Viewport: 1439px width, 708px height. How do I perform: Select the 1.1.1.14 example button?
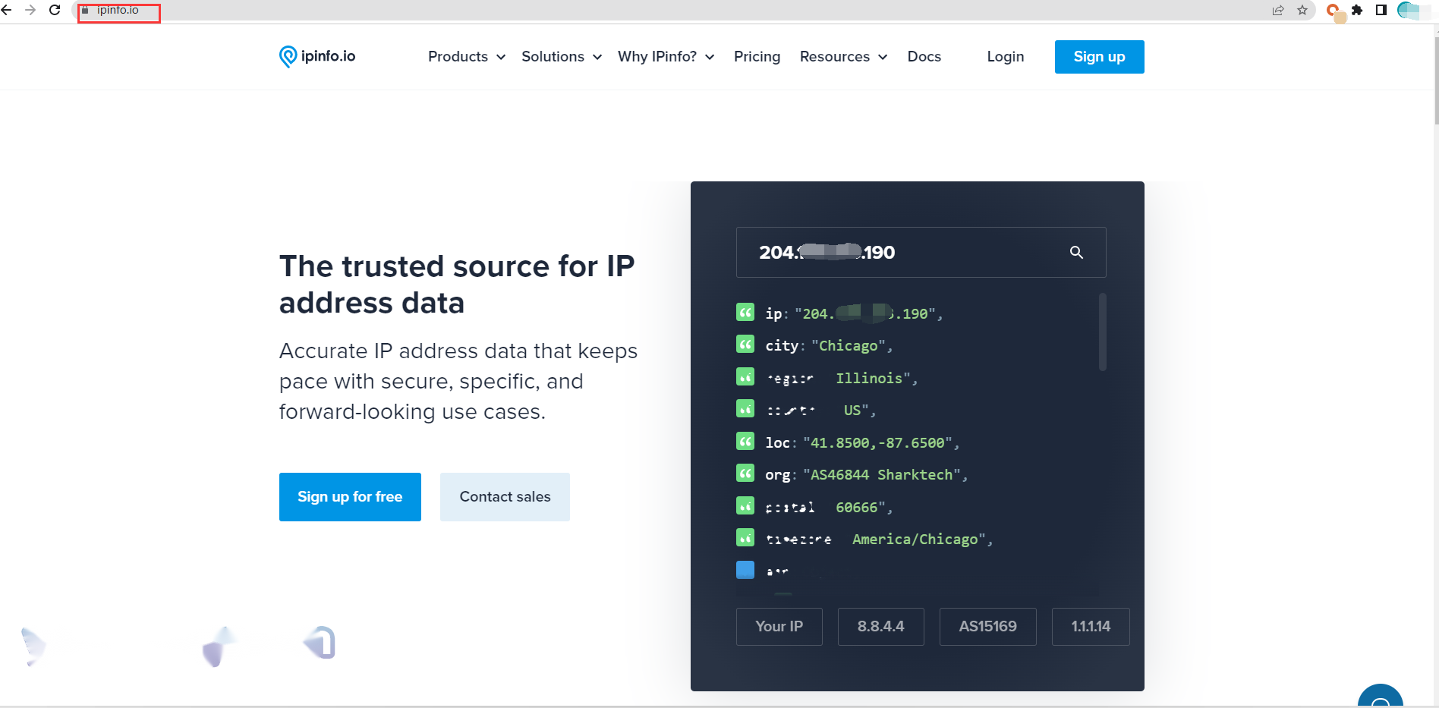tap(1091, 627)
